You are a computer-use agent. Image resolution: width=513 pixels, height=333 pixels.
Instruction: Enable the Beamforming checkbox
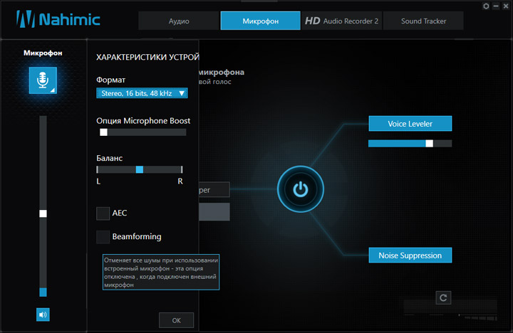click(x=103, y=237)
